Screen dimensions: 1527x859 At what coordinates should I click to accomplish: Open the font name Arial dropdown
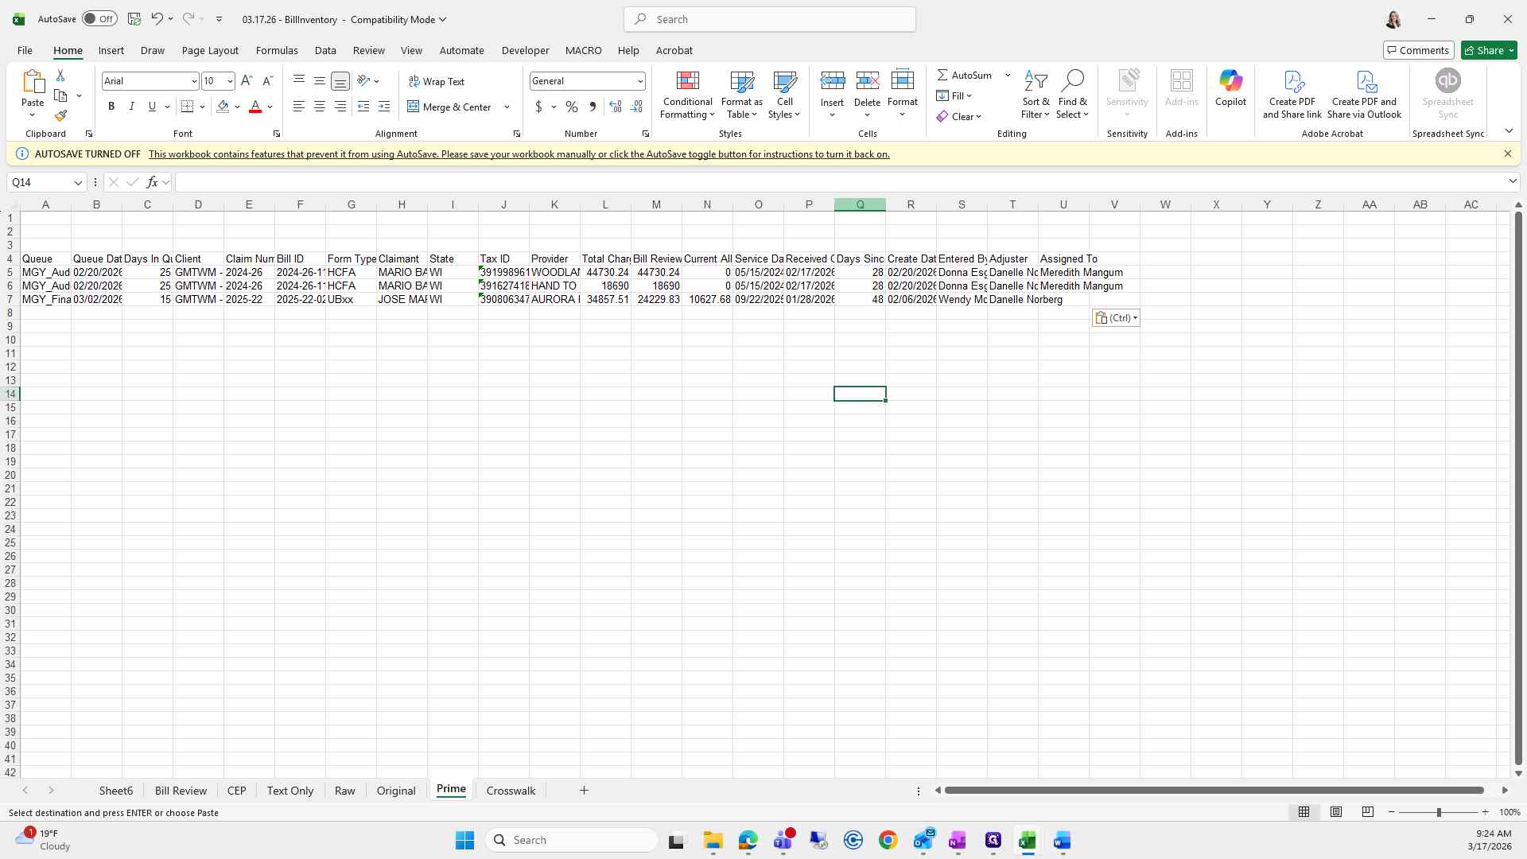tap(193, 81)
